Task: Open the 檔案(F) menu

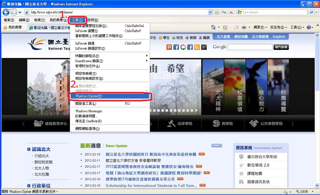Action: 9,20
